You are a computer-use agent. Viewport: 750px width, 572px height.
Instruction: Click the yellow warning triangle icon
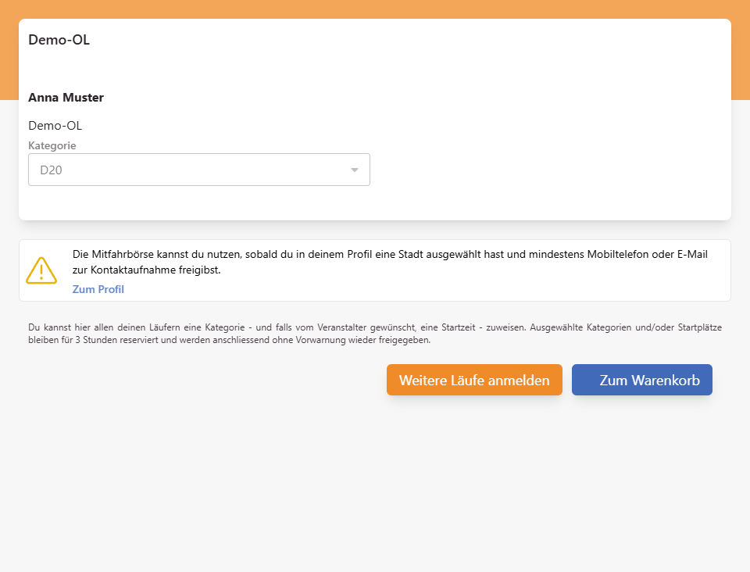click(x=41, y=270)
